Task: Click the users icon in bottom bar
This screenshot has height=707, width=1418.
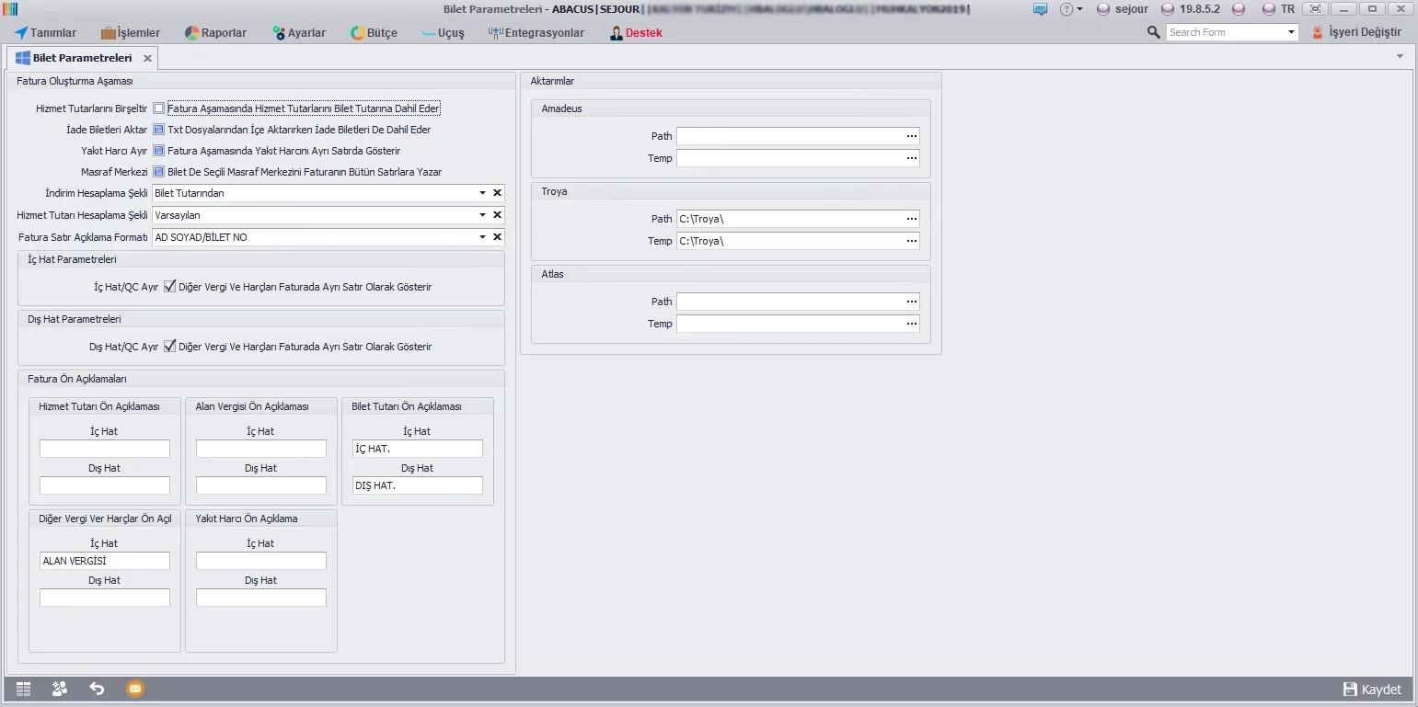Action: pos(60,689)
